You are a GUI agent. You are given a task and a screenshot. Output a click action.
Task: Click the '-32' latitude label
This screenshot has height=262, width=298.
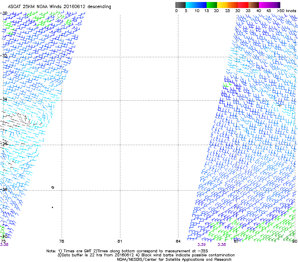(x=4, y=56)
